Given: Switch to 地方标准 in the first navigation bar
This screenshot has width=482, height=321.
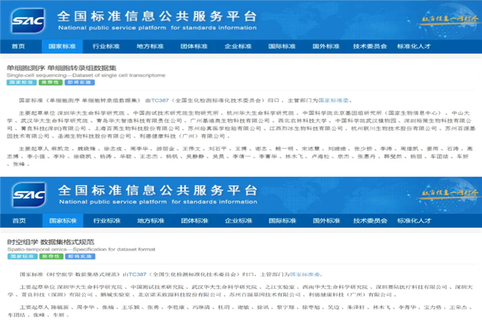Looking at the screenshot, I should (150, 47).
